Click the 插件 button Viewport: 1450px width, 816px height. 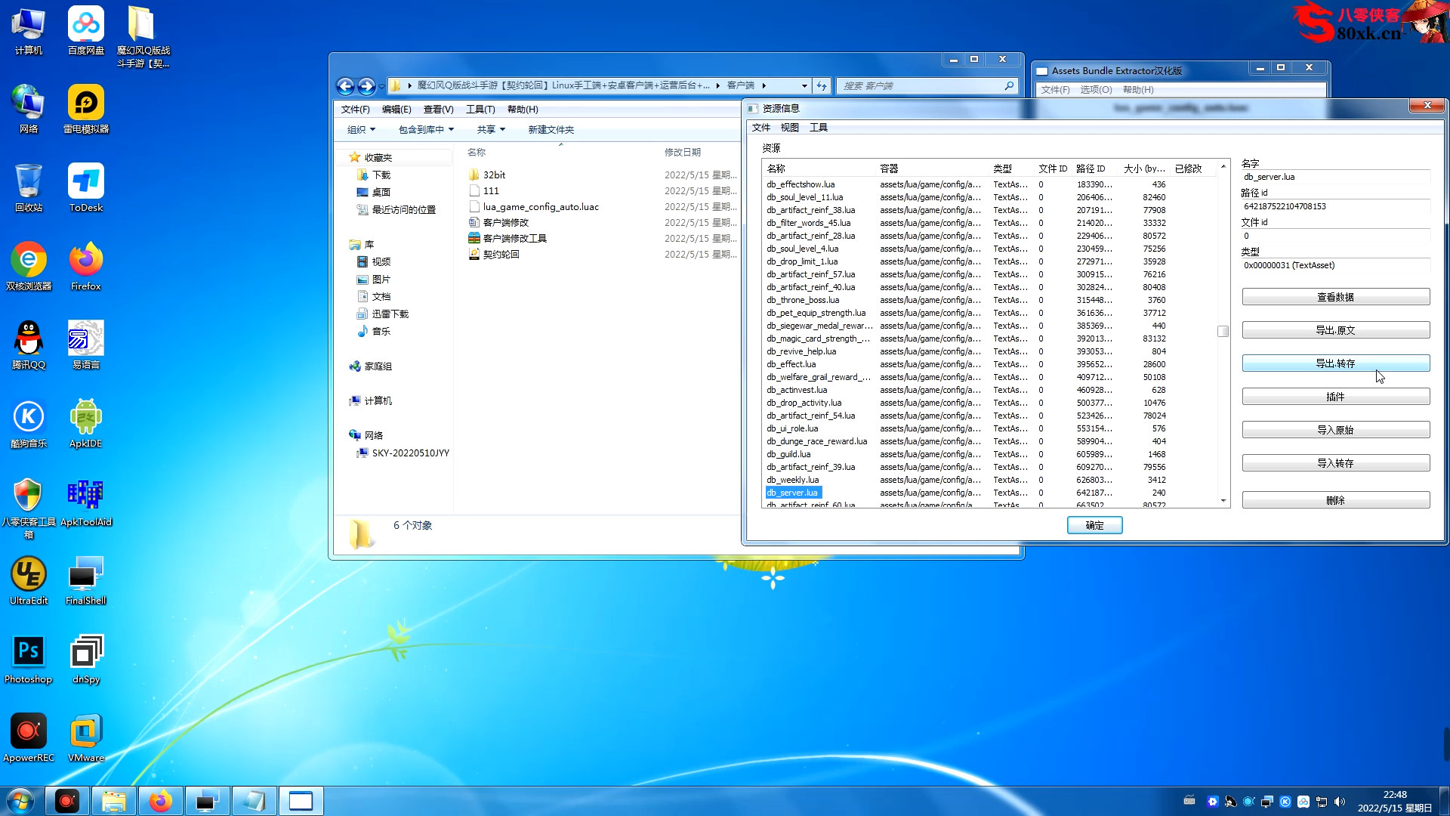tap(1335, 397)
